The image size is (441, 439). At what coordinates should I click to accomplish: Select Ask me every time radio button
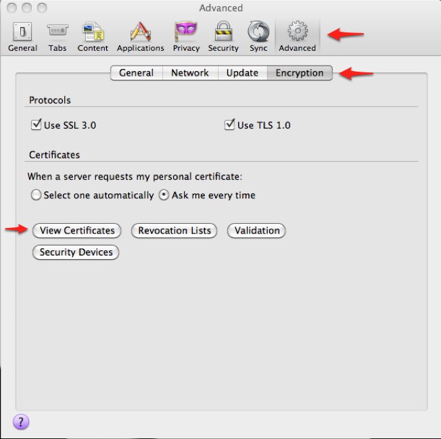(163, 195)
